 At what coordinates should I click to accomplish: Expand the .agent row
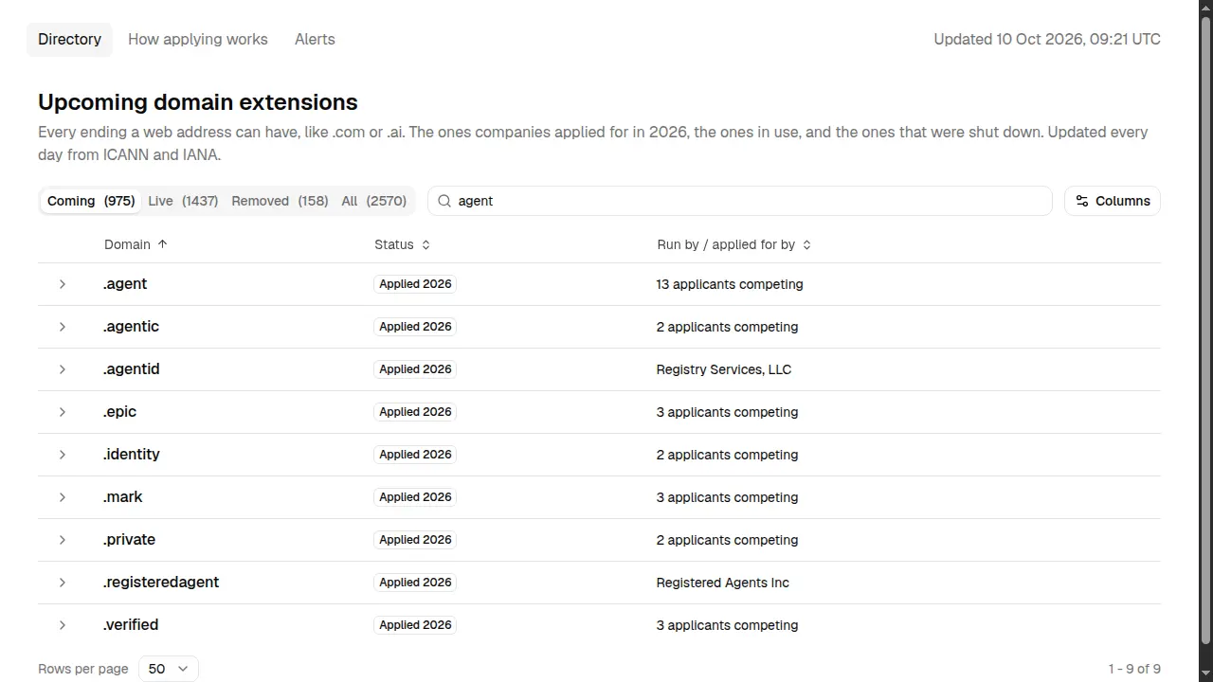pyautogui.click(x=63, y=284)
